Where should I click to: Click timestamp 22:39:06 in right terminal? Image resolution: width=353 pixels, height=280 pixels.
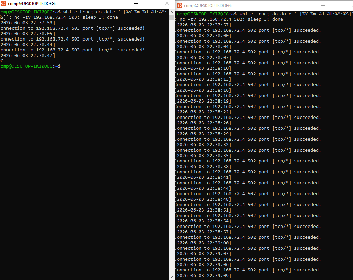click(x=203, y=265)
